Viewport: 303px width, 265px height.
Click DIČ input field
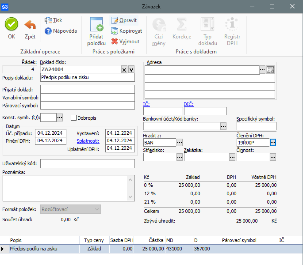coord(205,111)
